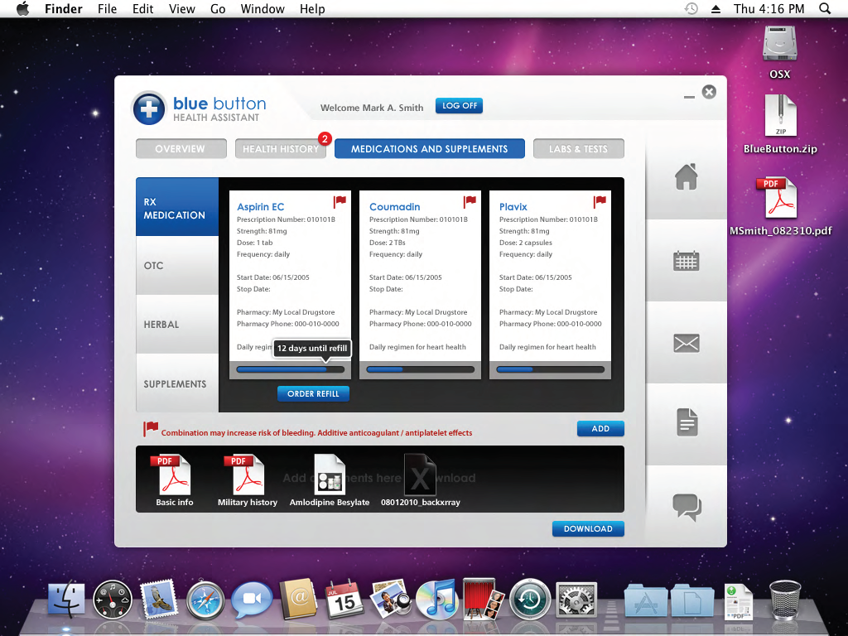Launch iChat from the dock
Viewport: 848px width, 636px height.
coord(252,600)
